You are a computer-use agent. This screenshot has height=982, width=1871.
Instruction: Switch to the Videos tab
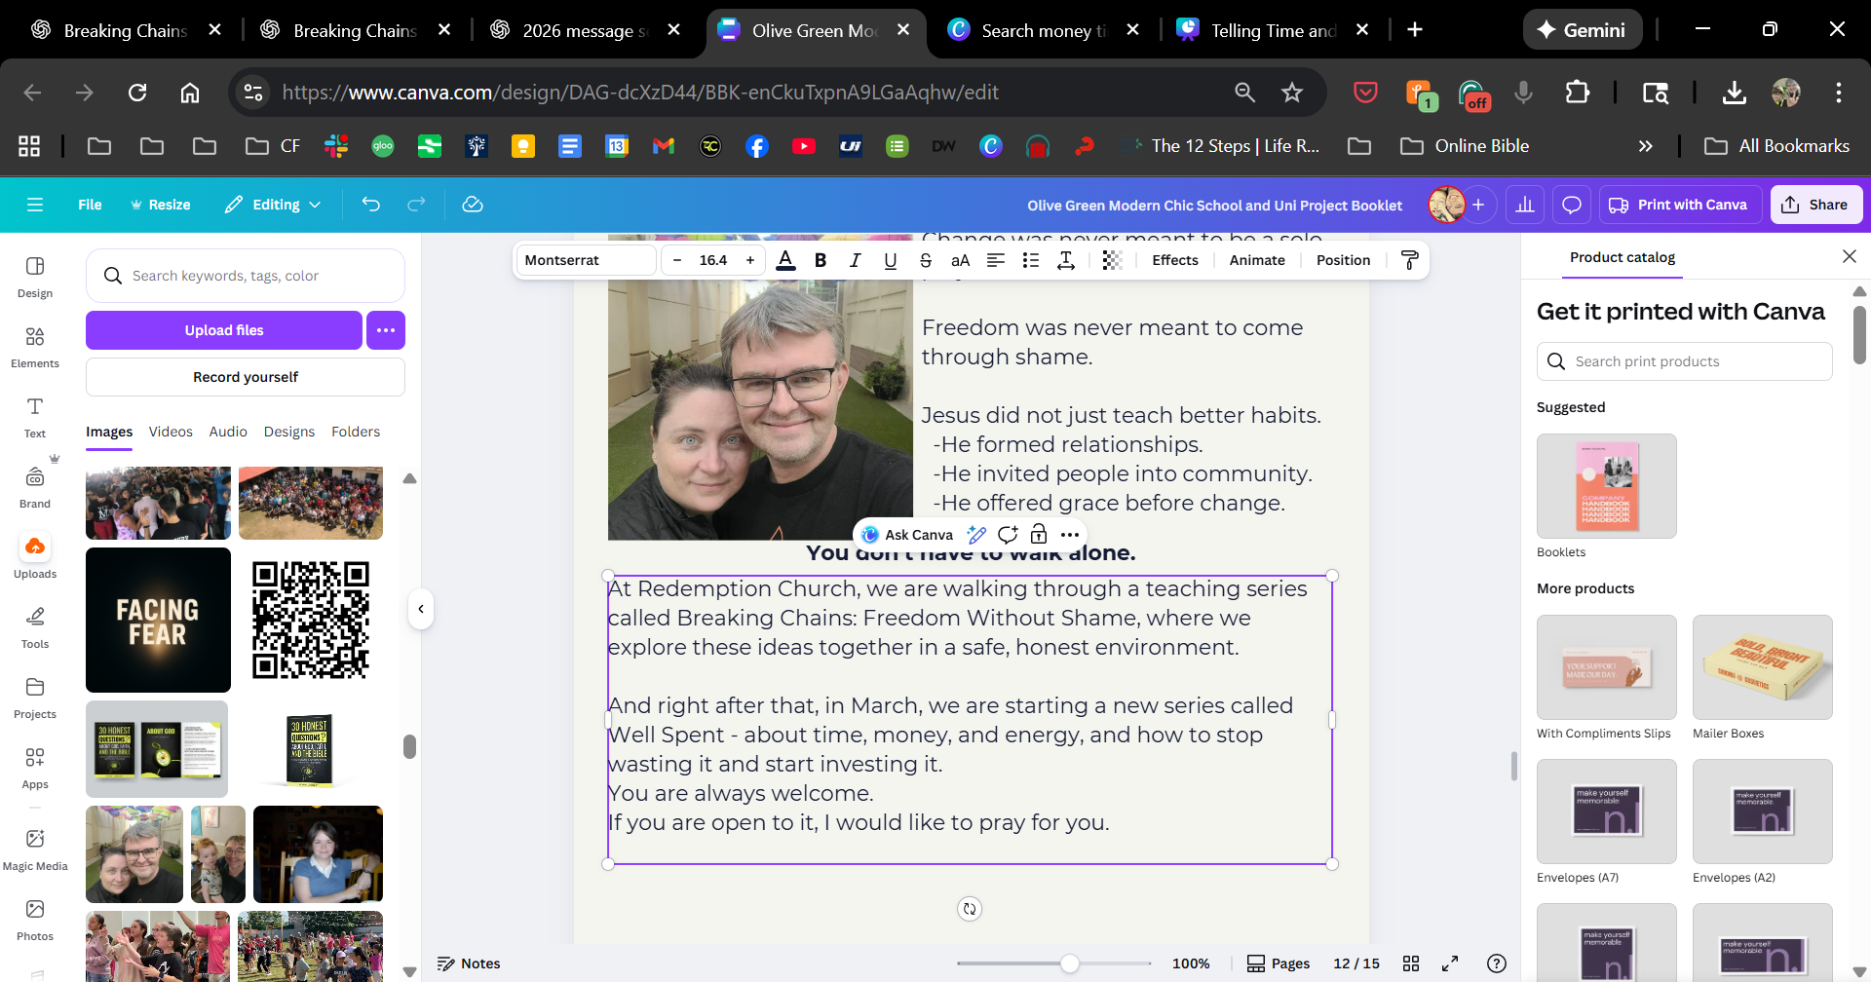tap(171, 432)
